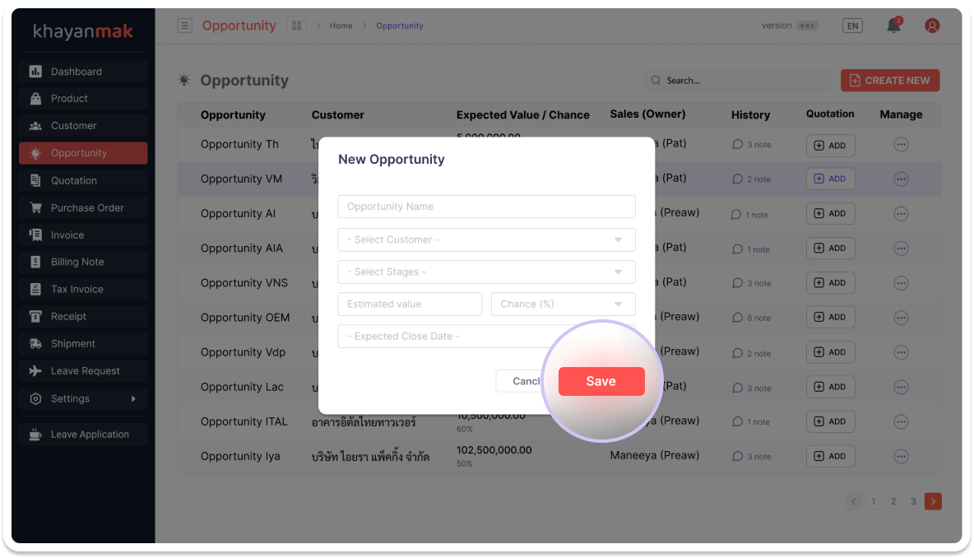Go to next page using pagination arrow
Image resolution: width=974 pixels, height=558 pixels.
coord(932,501)
